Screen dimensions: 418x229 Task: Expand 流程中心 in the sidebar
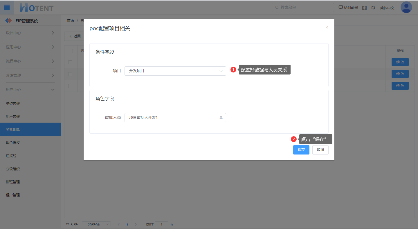click(30, 61)
